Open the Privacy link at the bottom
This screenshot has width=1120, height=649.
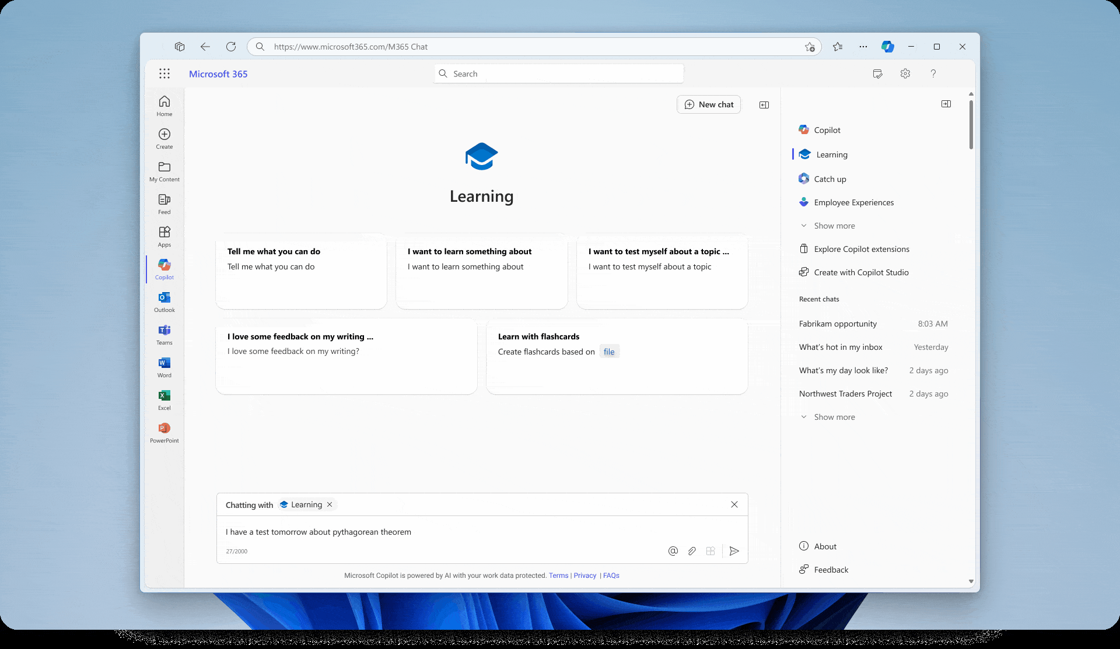pyautogui.click(x=584, y=576)
